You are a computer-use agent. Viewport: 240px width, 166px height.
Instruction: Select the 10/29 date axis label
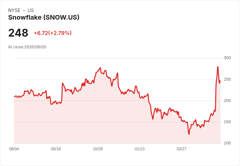click(x=98, y=149)
